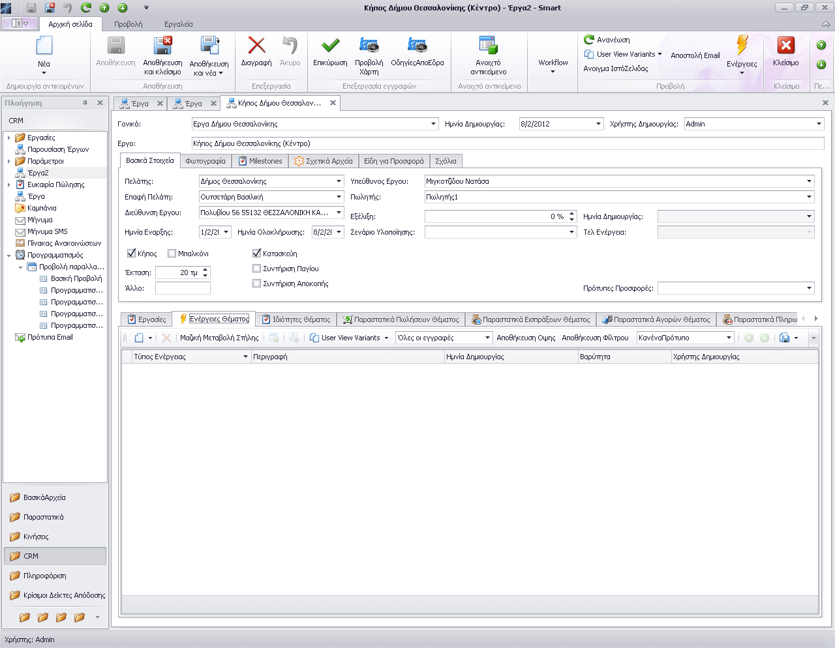Image resolution: width=835 pixels, height=648 pixels.
Task: Click the Επικύρωση green checkmark icon
Action: coord(330,46)
